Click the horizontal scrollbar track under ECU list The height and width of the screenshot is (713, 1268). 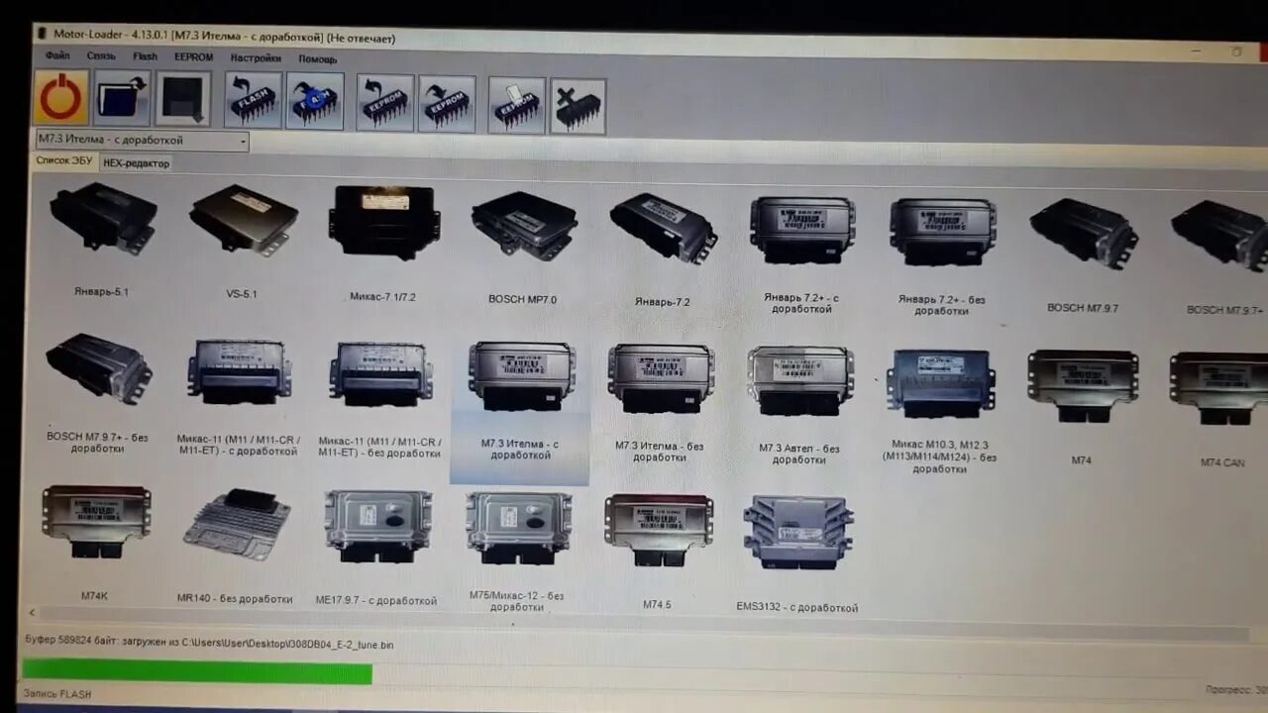click(x=644, y=622)
